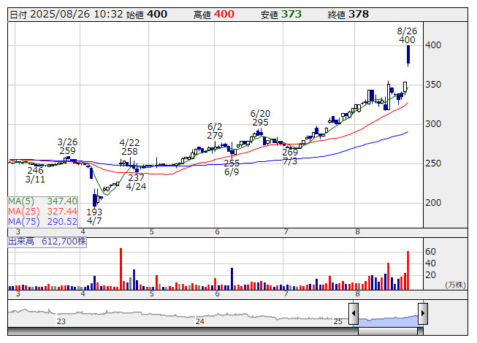Screen dimensions: 477x343
Task: Click the MA(5) legend label
Action: click(x=43, y=201)
